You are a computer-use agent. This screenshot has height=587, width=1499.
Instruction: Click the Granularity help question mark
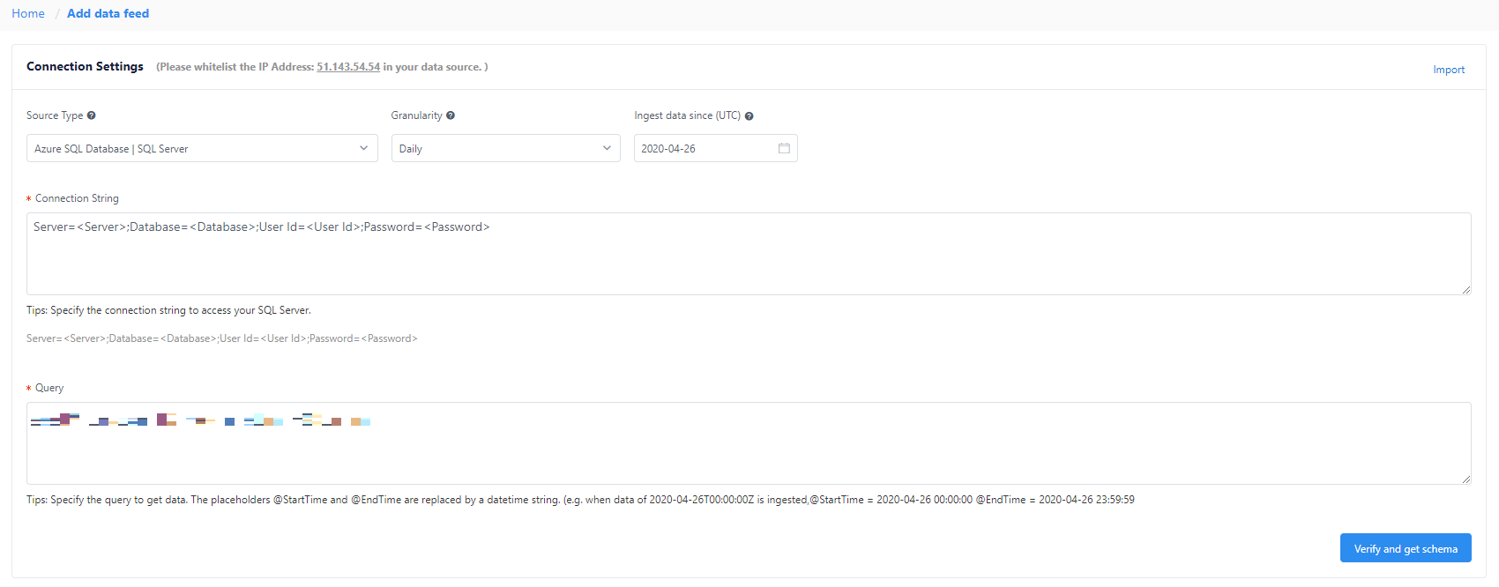coord(451,115)
